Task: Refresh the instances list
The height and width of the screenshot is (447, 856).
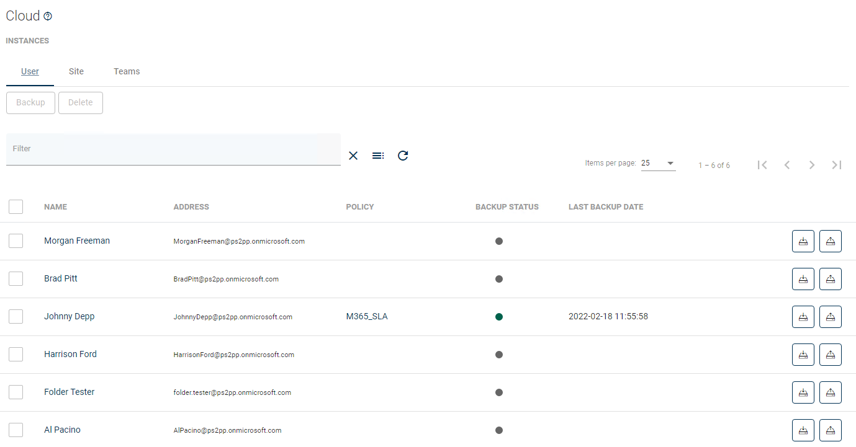Action: point(403,156)
